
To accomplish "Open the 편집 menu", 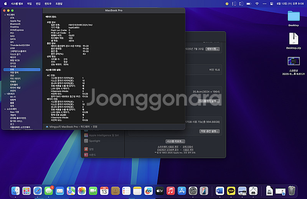I will pos(38,3).
